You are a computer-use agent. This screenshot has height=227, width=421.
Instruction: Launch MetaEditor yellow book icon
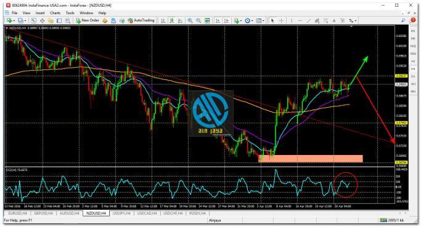point(105,21)
